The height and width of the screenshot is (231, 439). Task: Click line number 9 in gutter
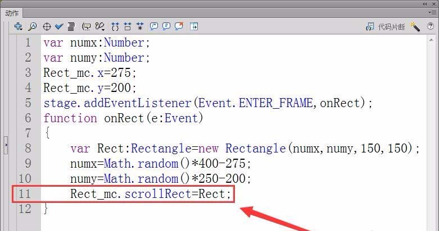28,163
